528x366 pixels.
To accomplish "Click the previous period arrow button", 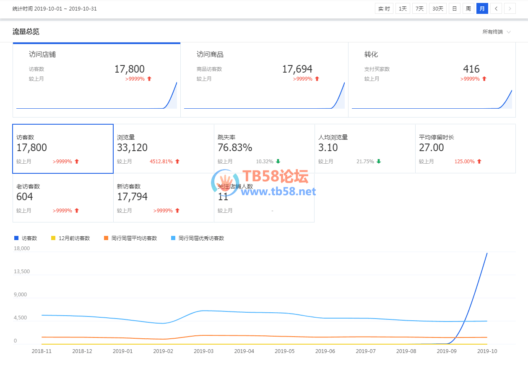I will (496, 8).
